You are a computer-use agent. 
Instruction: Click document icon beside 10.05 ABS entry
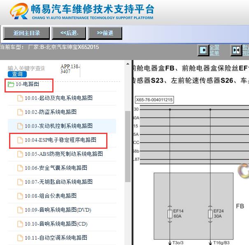[x=20, y=154]
